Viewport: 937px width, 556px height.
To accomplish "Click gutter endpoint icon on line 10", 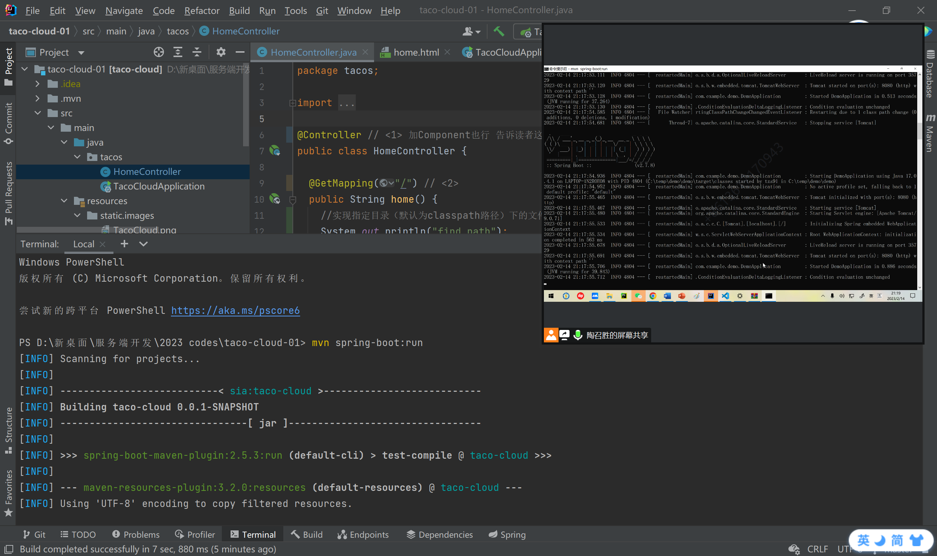I will (275, 199).
